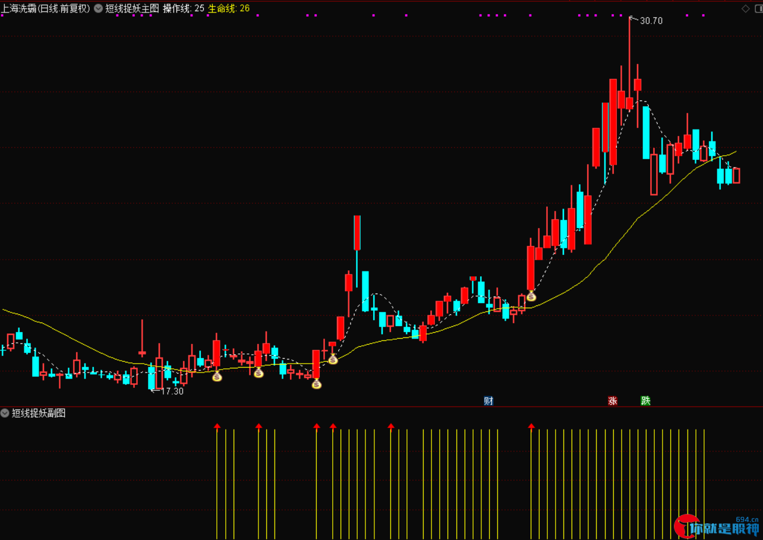
Task: Click the leftmost red arrow in sub-chart
Action: point(217,426)
